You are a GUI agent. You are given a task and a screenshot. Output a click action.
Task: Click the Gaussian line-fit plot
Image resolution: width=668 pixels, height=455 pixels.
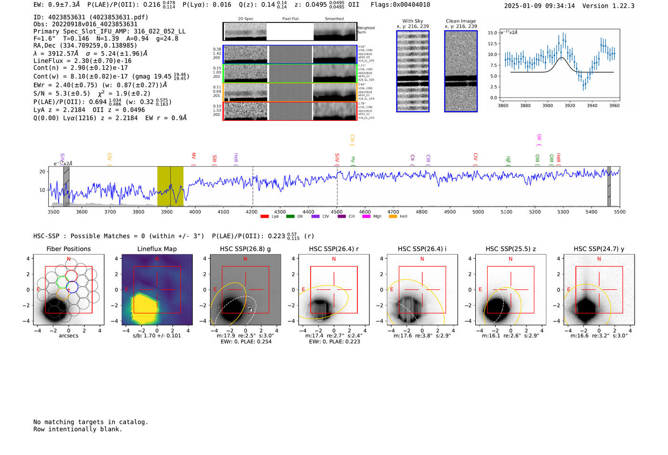(559, 65)
